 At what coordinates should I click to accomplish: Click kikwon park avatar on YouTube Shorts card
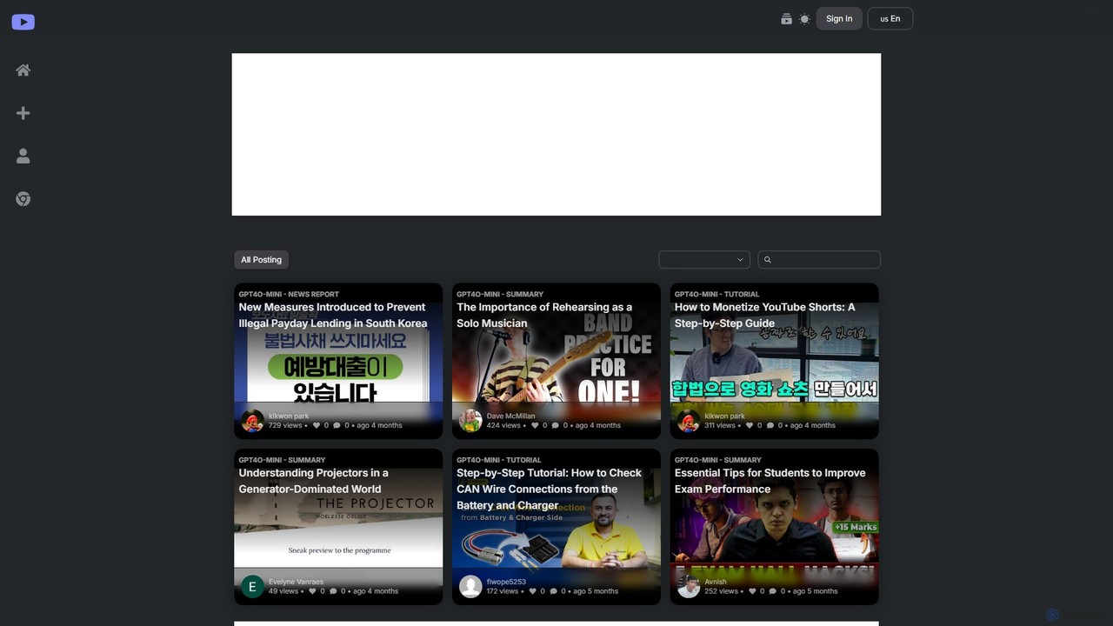pos(689,421)
